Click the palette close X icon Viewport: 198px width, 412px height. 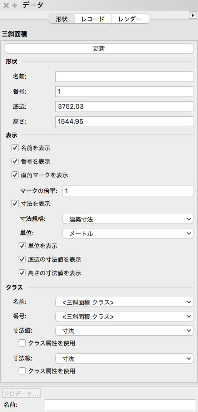[6, 5]
